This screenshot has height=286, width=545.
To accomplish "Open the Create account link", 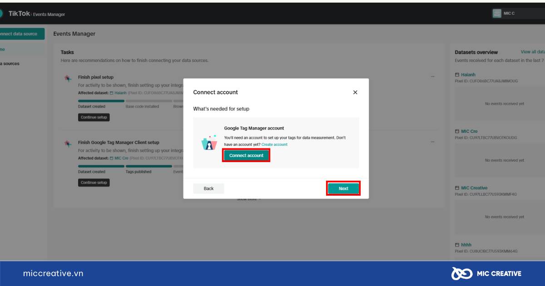I will [274, 144].
